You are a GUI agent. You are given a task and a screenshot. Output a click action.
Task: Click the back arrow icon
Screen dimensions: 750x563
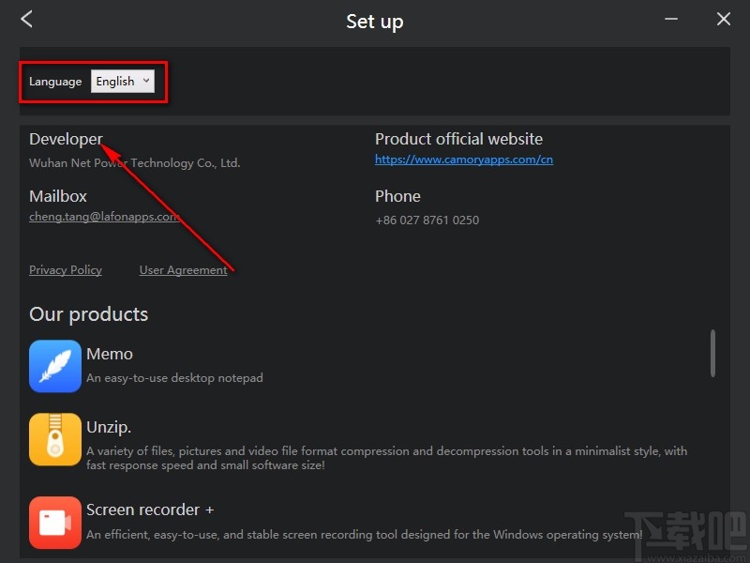[26, 19]
